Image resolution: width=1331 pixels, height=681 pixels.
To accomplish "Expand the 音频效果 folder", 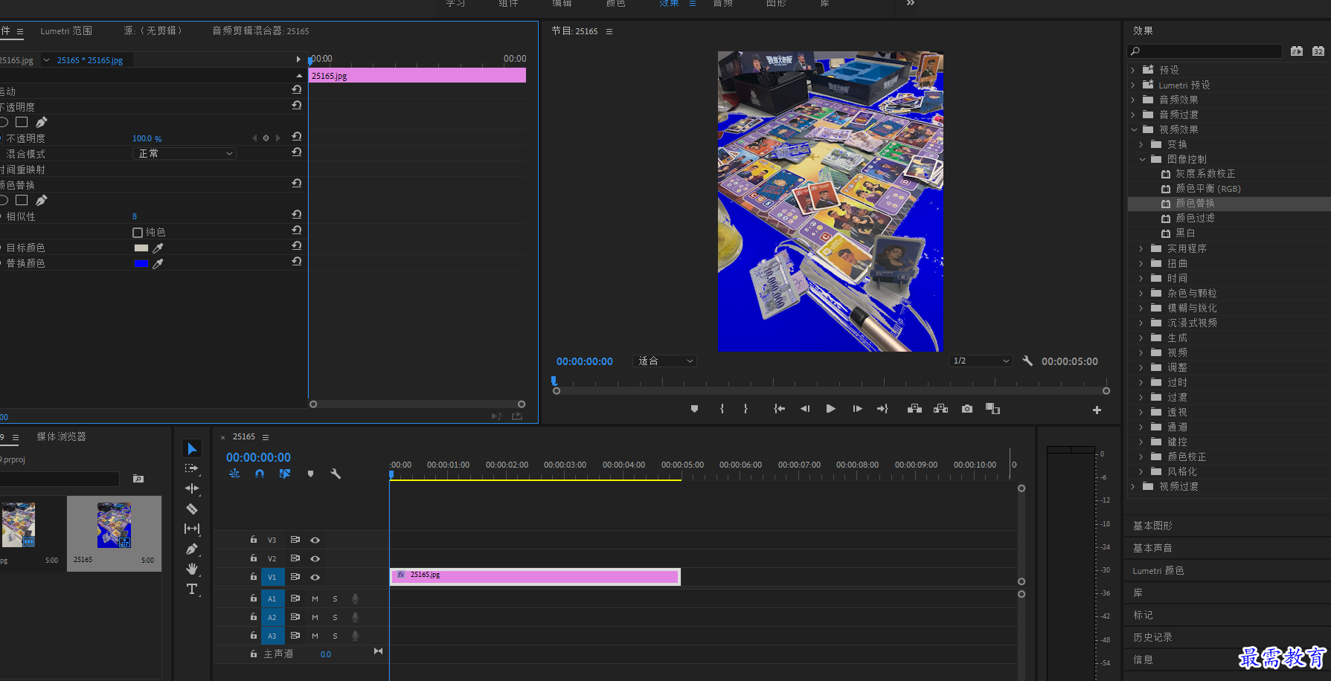I will click(x=1133, y=100).
